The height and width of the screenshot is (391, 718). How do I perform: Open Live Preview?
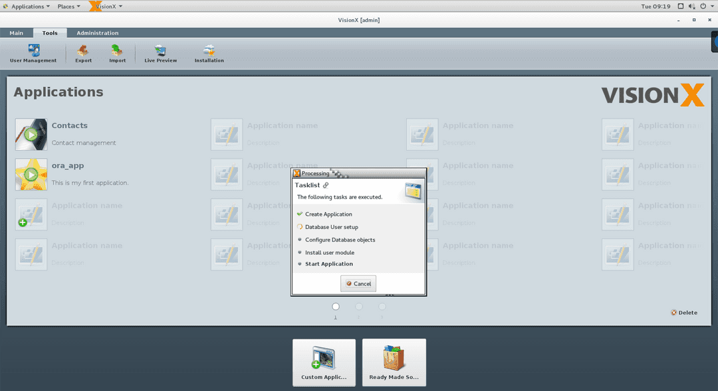tap(160, 53)
